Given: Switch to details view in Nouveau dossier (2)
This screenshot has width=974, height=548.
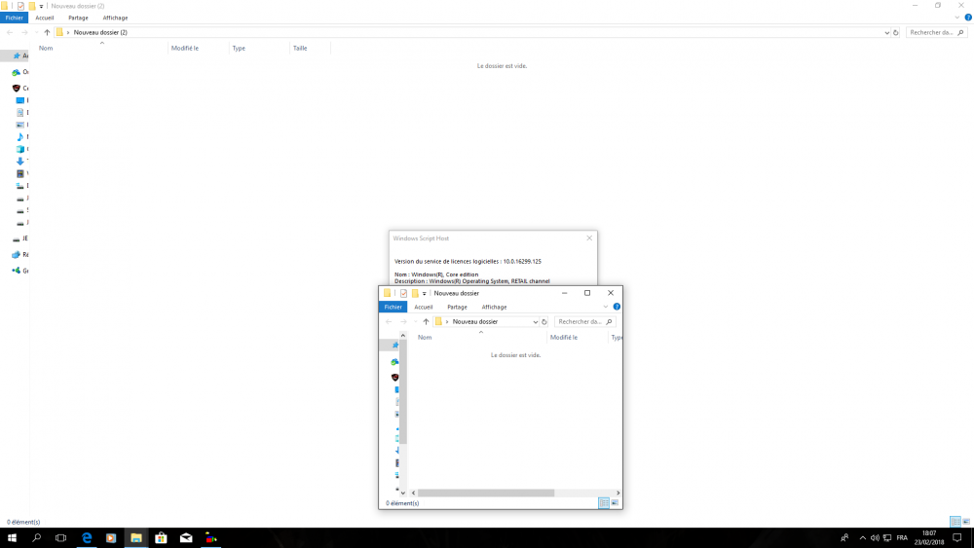Looking at the screenshot, I should (x=955, y=522).
